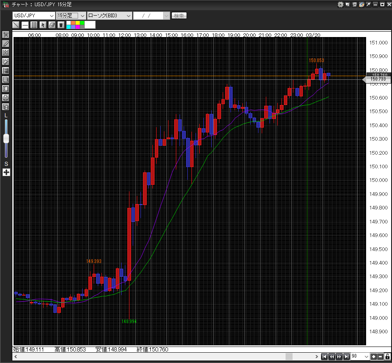Jump to the first bar with skip-back button
The height and width of the screenshot is (363, 392).
coord(324,356)
